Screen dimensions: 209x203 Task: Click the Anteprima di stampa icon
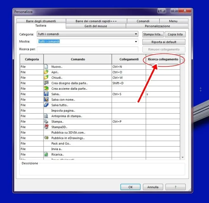click(x=46, y=116)
